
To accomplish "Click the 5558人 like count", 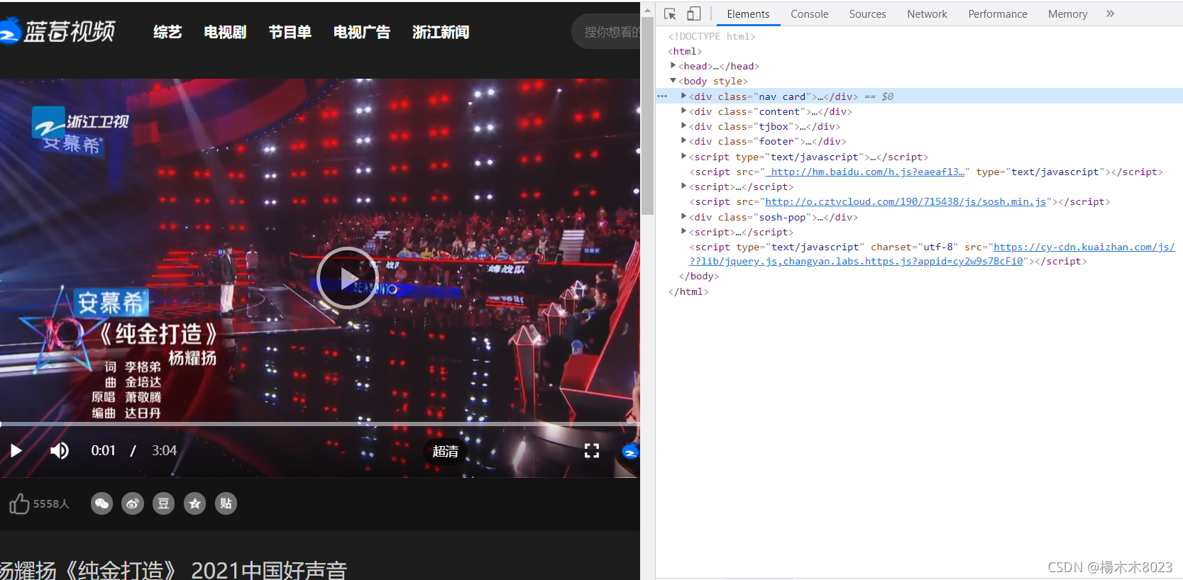I will click(x=51, y=503).
